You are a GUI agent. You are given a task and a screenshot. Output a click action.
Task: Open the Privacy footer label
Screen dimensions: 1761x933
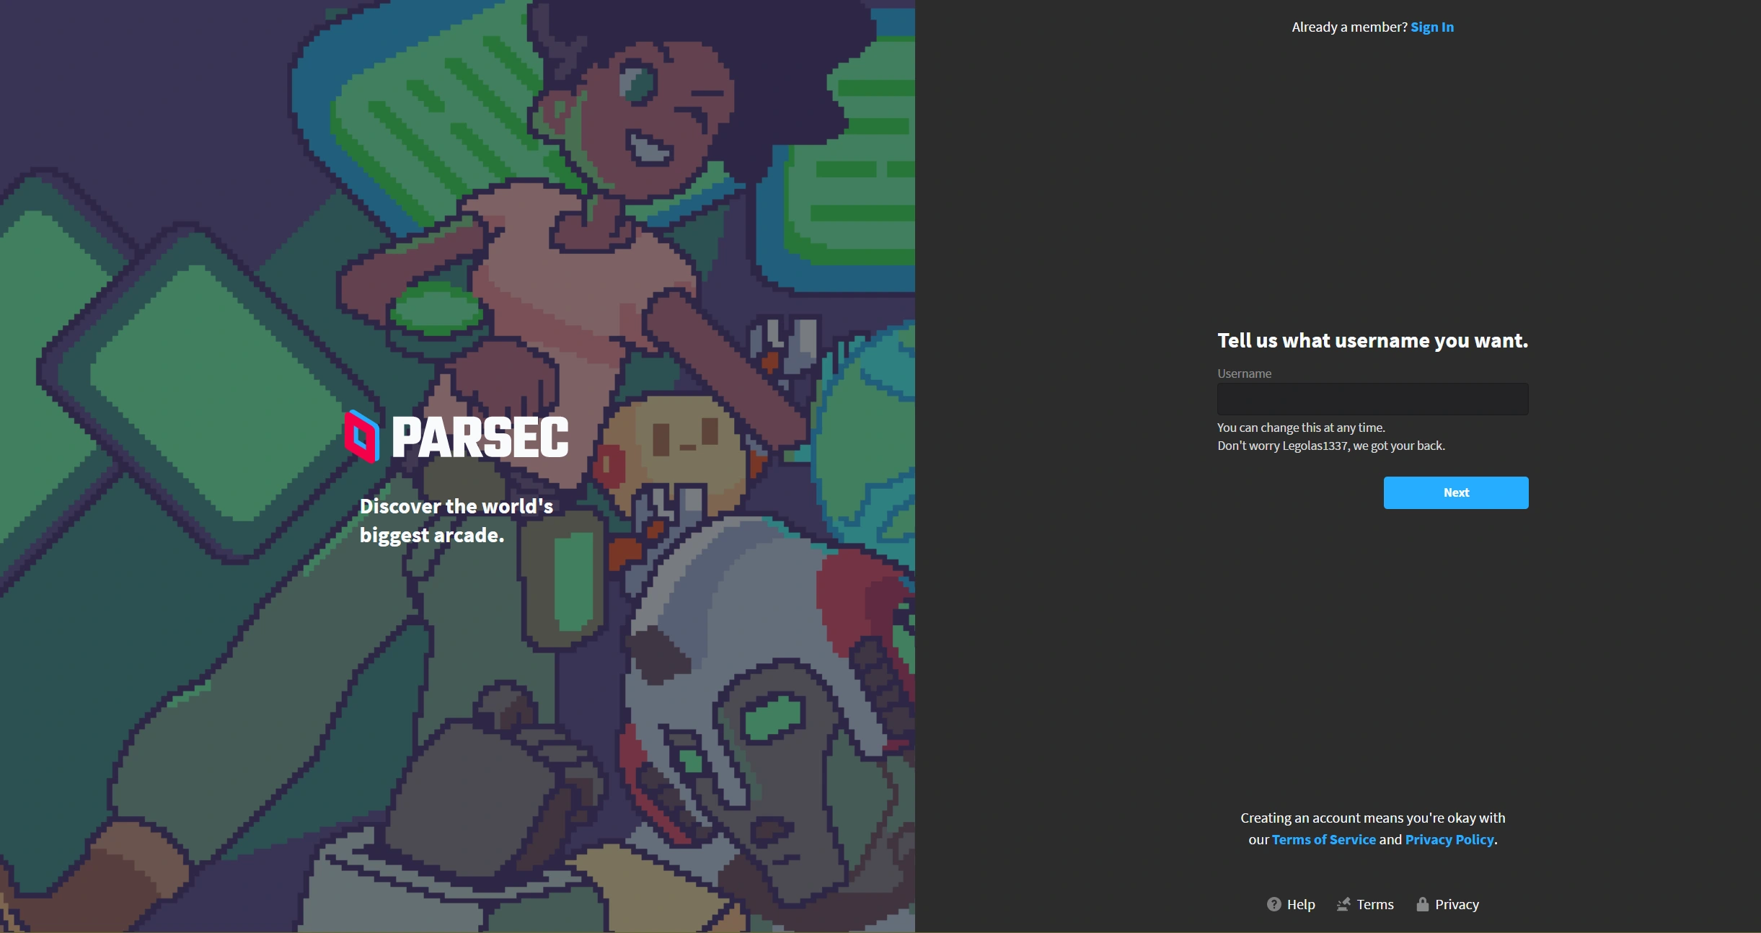pos(1457,904)
